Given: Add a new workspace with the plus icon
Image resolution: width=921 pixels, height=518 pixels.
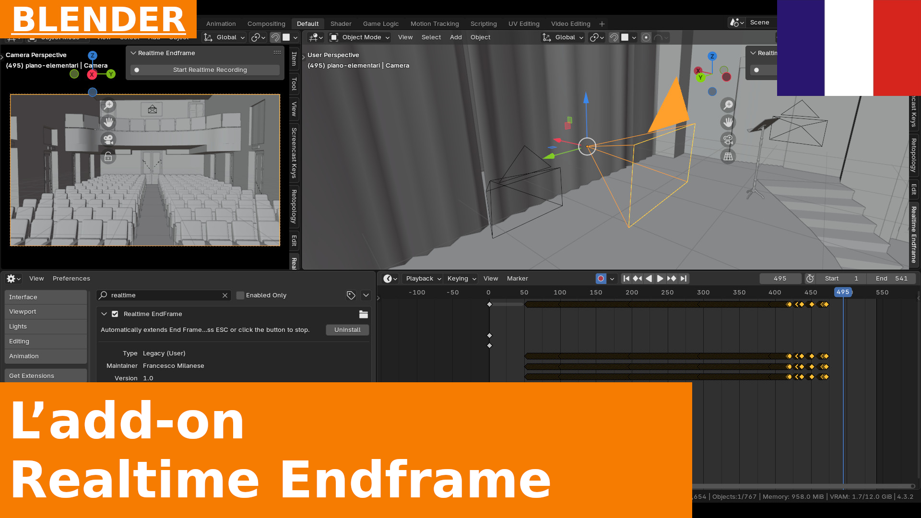Looking at the screenshot, I should (x=602, y=24).
